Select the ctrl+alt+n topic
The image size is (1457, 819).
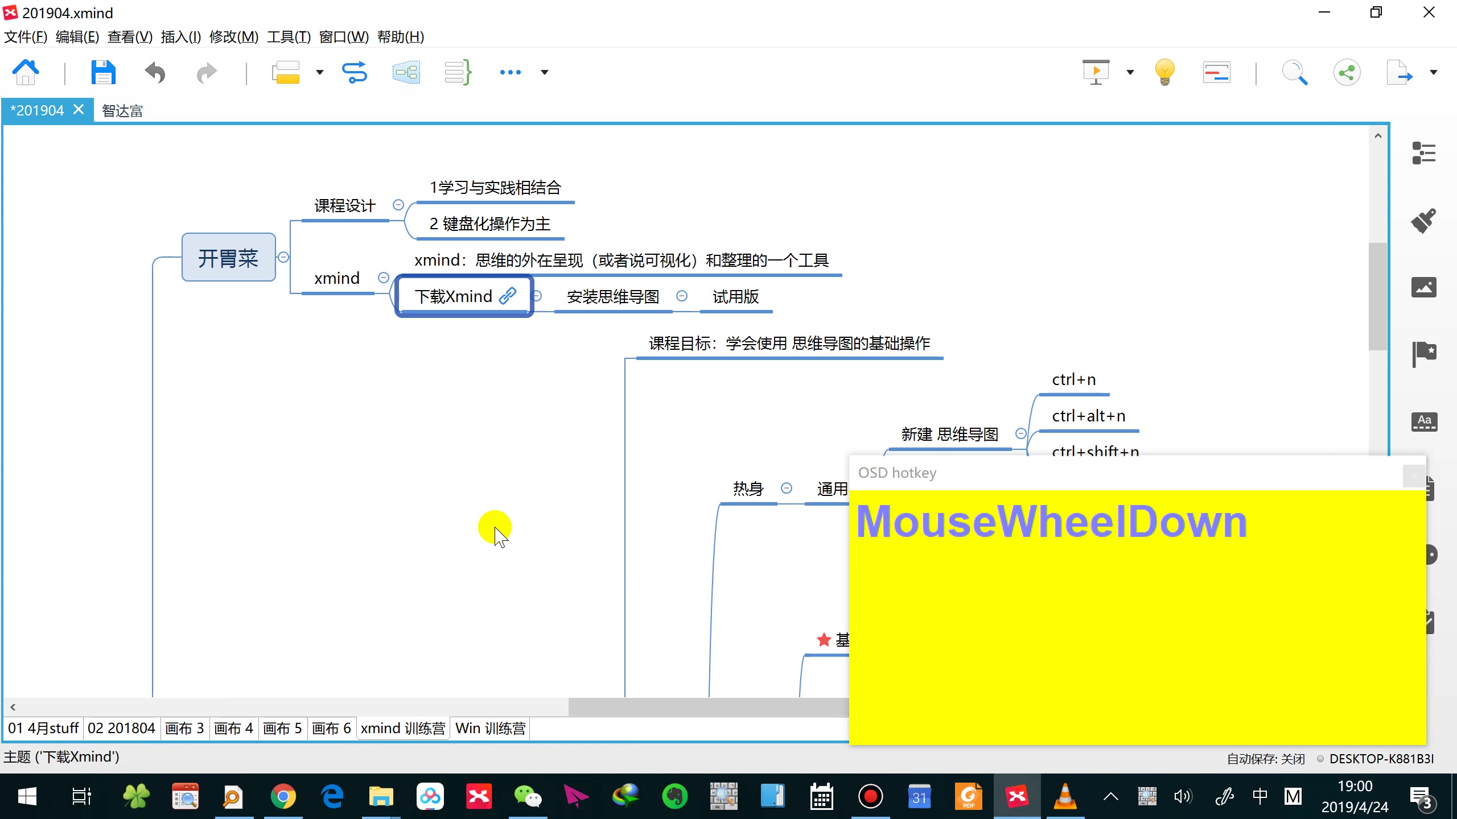coord(1089,416)
